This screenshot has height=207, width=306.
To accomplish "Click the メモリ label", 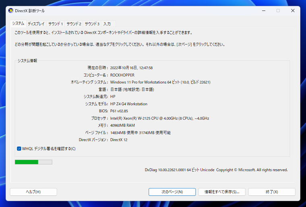I will [103, 125].
